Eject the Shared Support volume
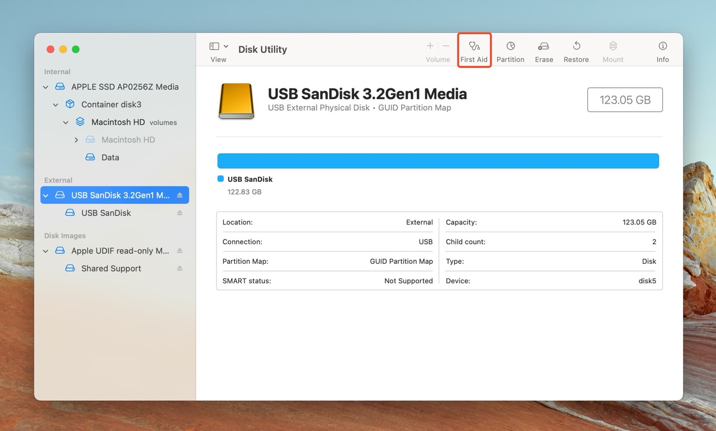This screenshot has width=716, height=431. point(180,269)
